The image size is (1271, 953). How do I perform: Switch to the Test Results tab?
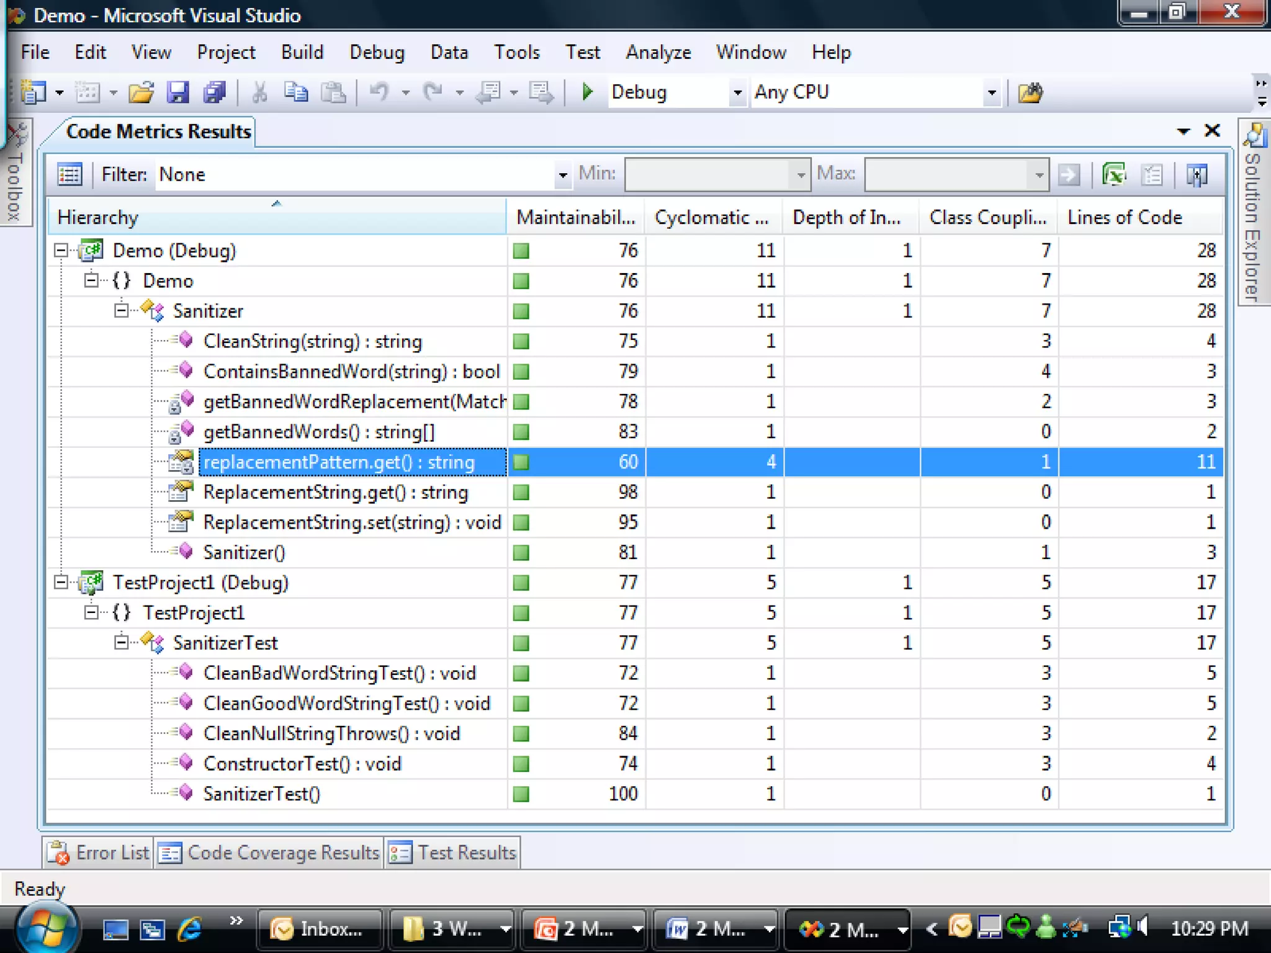[453, 852]
